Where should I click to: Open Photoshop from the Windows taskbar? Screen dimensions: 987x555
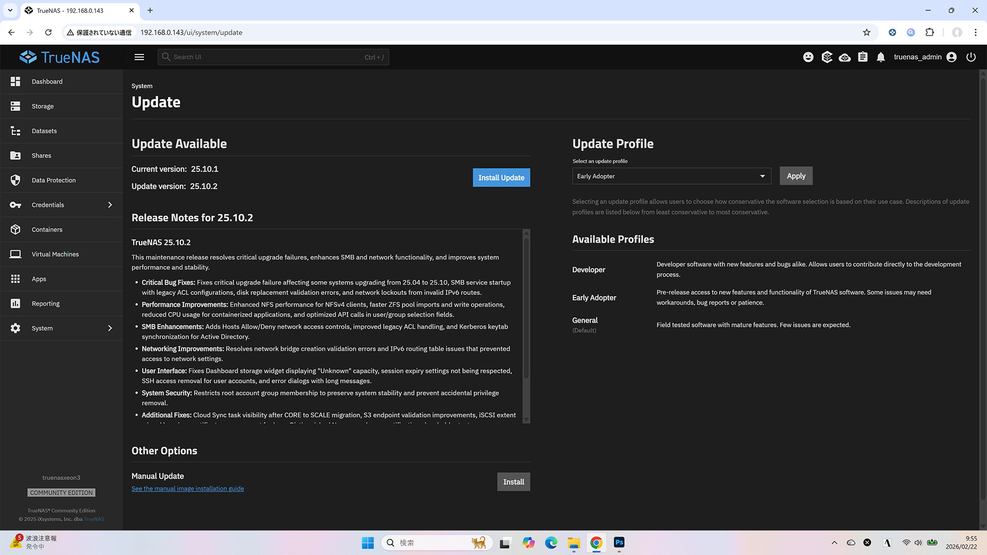point(619,543)
